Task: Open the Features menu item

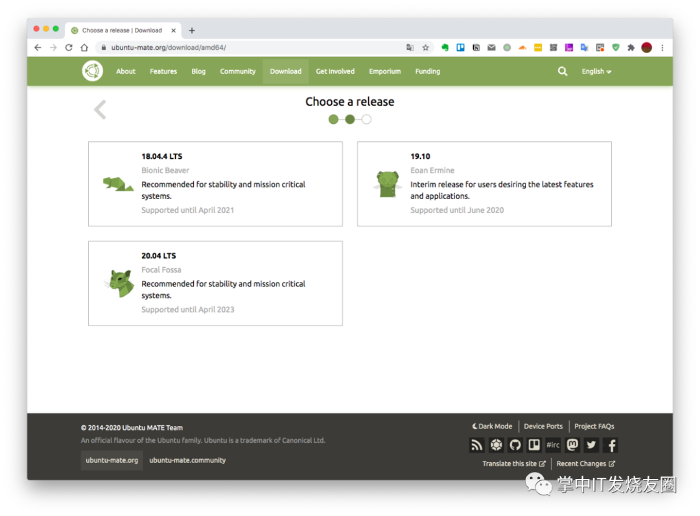Action: point(163,71)
